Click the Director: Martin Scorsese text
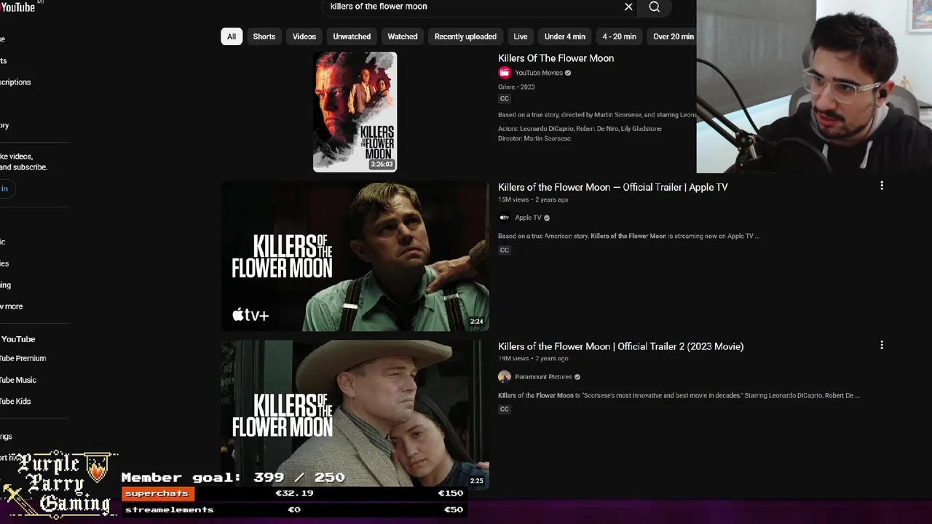The width and height of the screenshot is (932, 524). 534,138
